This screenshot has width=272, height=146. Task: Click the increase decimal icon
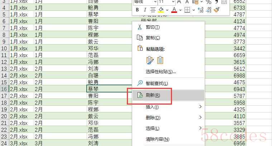click(201, 10)
